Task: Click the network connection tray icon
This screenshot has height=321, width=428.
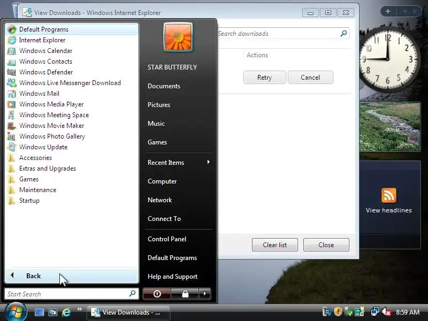Action: click(x=375, y=312)
